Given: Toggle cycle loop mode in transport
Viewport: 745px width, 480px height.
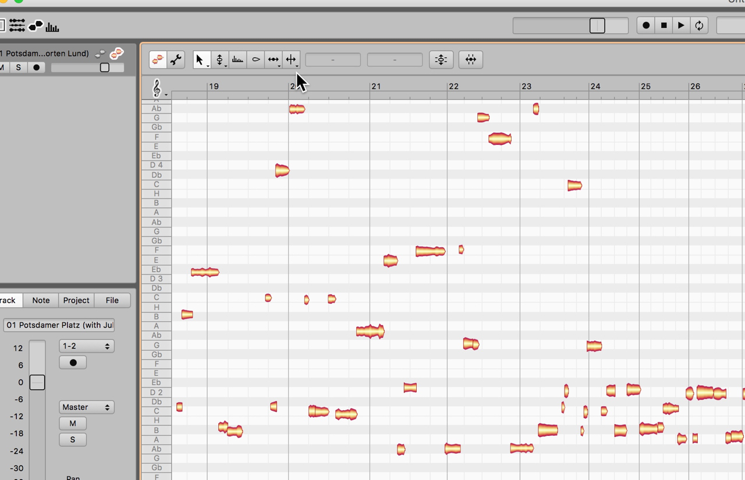Looking at the screenshot, I should [x=699, y=26].
